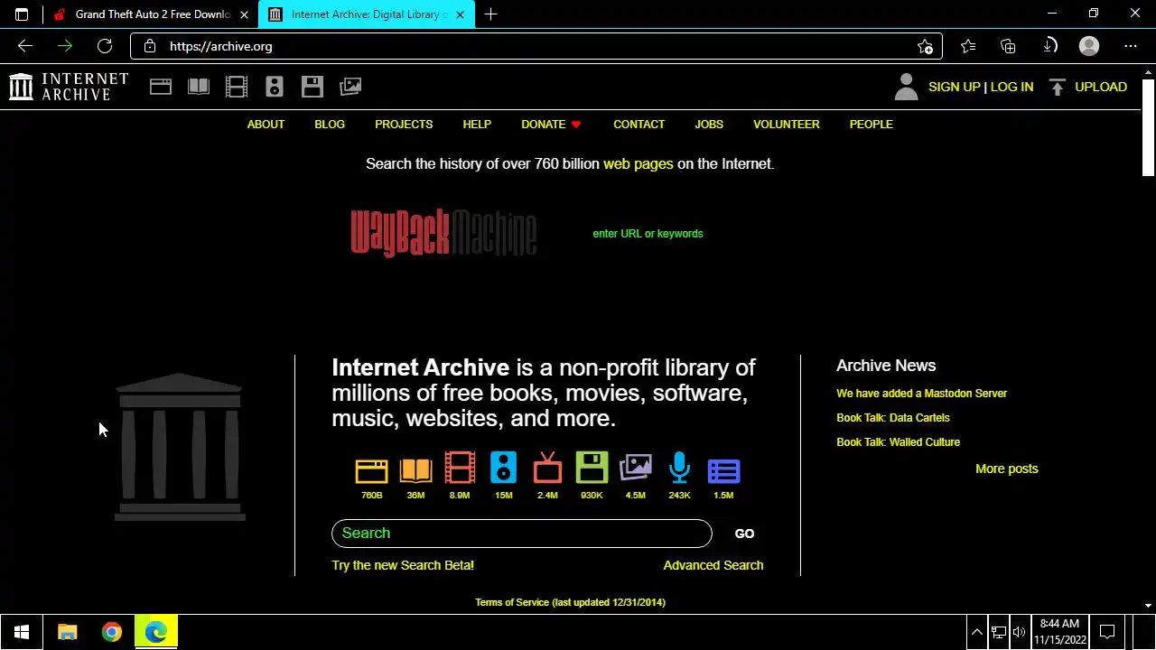Screen dimensions: 1156x650
Task: Open the Windows Start menu
Action: [22, 632]
